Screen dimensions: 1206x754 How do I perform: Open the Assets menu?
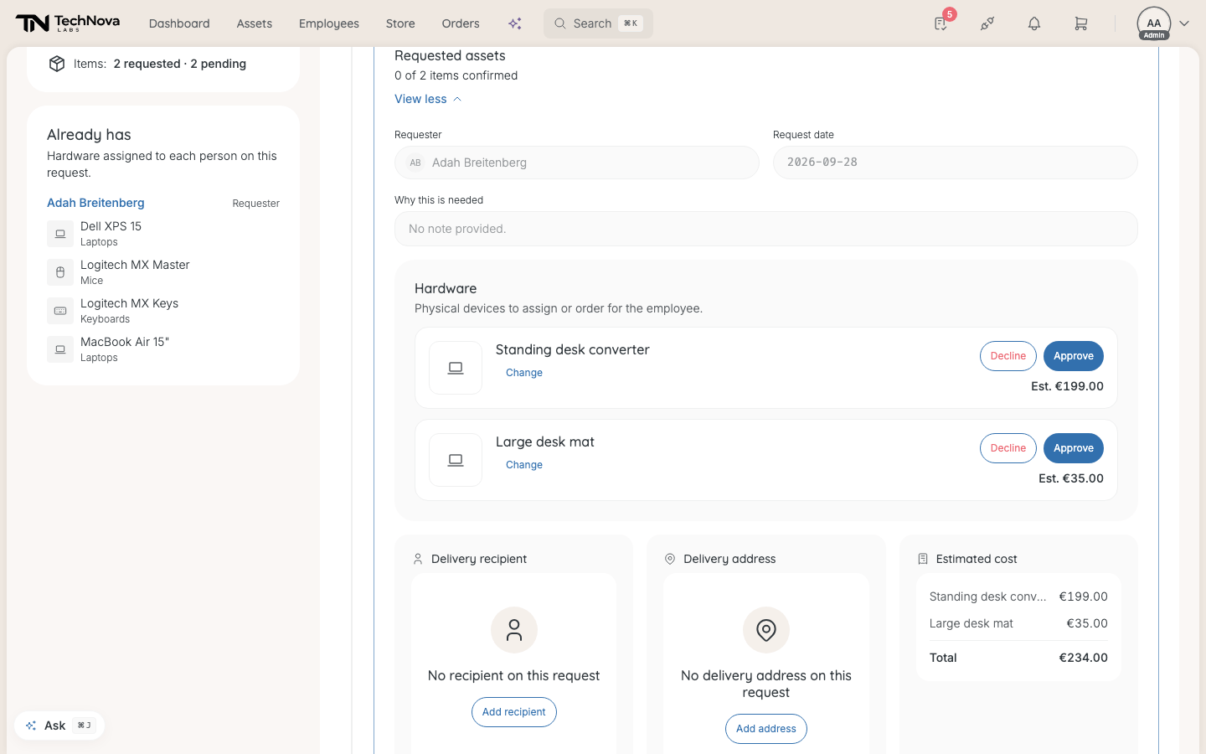click(255, 23)
